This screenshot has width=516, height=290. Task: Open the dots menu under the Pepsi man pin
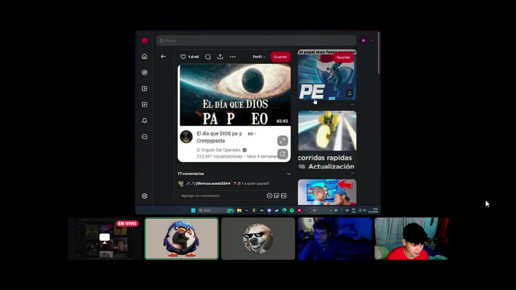click(352, 104)
